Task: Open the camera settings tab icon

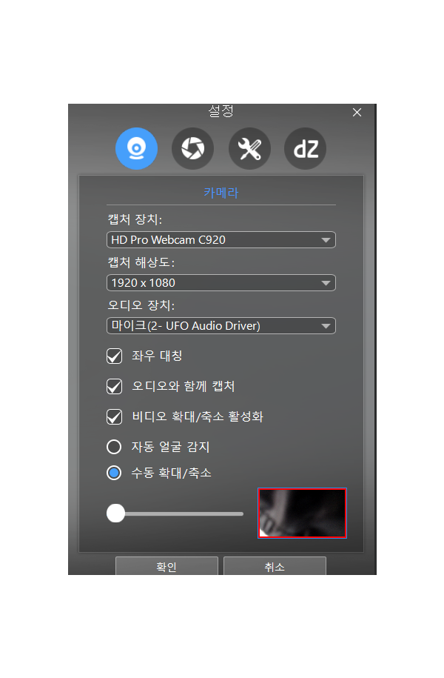Action: 136,148
